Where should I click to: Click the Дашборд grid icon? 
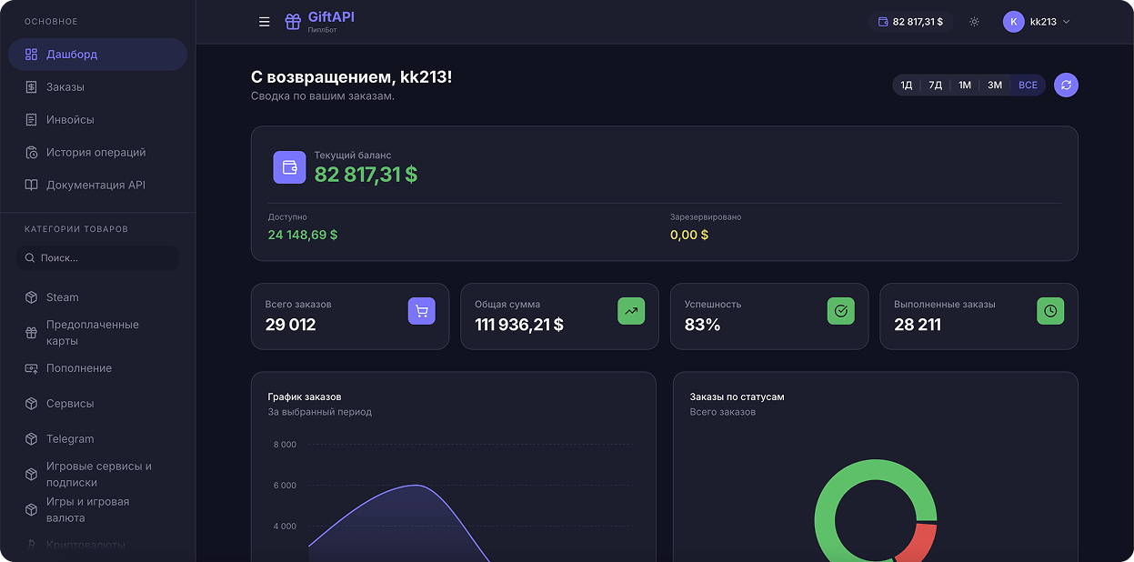pos(31,55)
